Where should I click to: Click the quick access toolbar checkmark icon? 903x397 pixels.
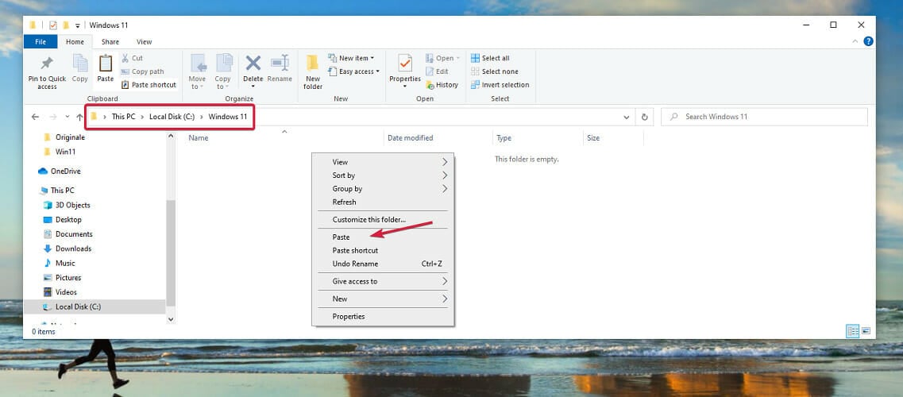click(x=53, y=25)
